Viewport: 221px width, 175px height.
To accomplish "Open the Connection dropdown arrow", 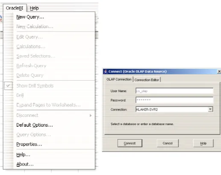I will click(210, 109).
